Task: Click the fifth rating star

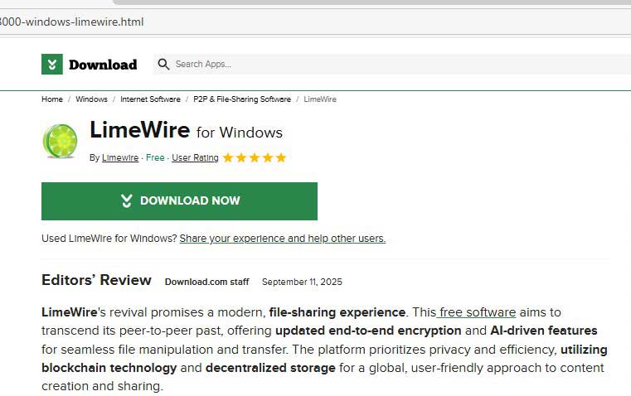Action: coord(281,157)
